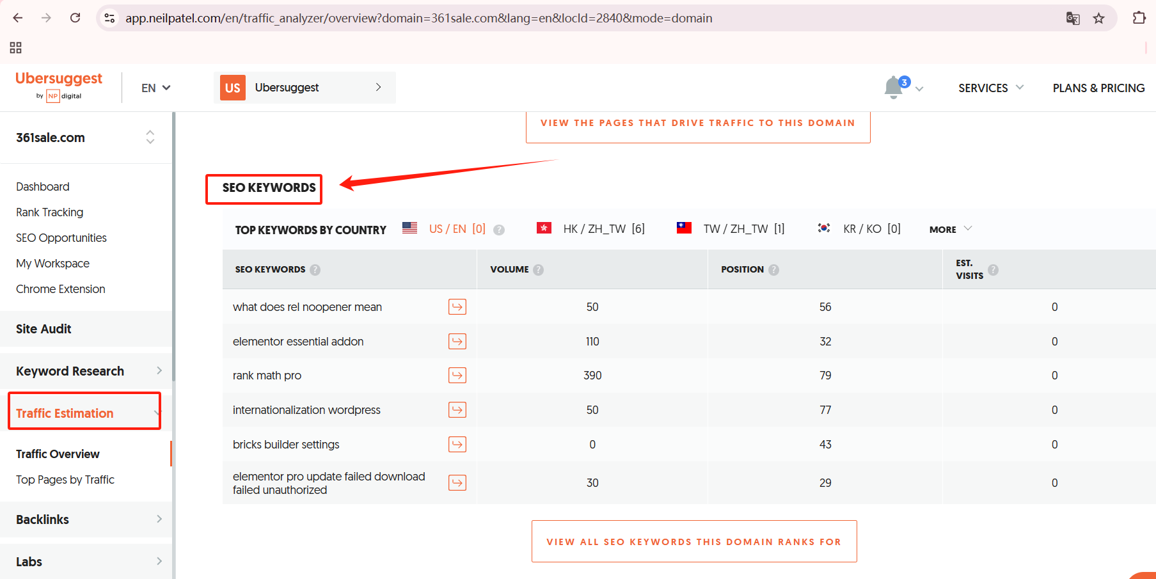
Task: Reload the page with the refresh icon
Action: (75, 18)
